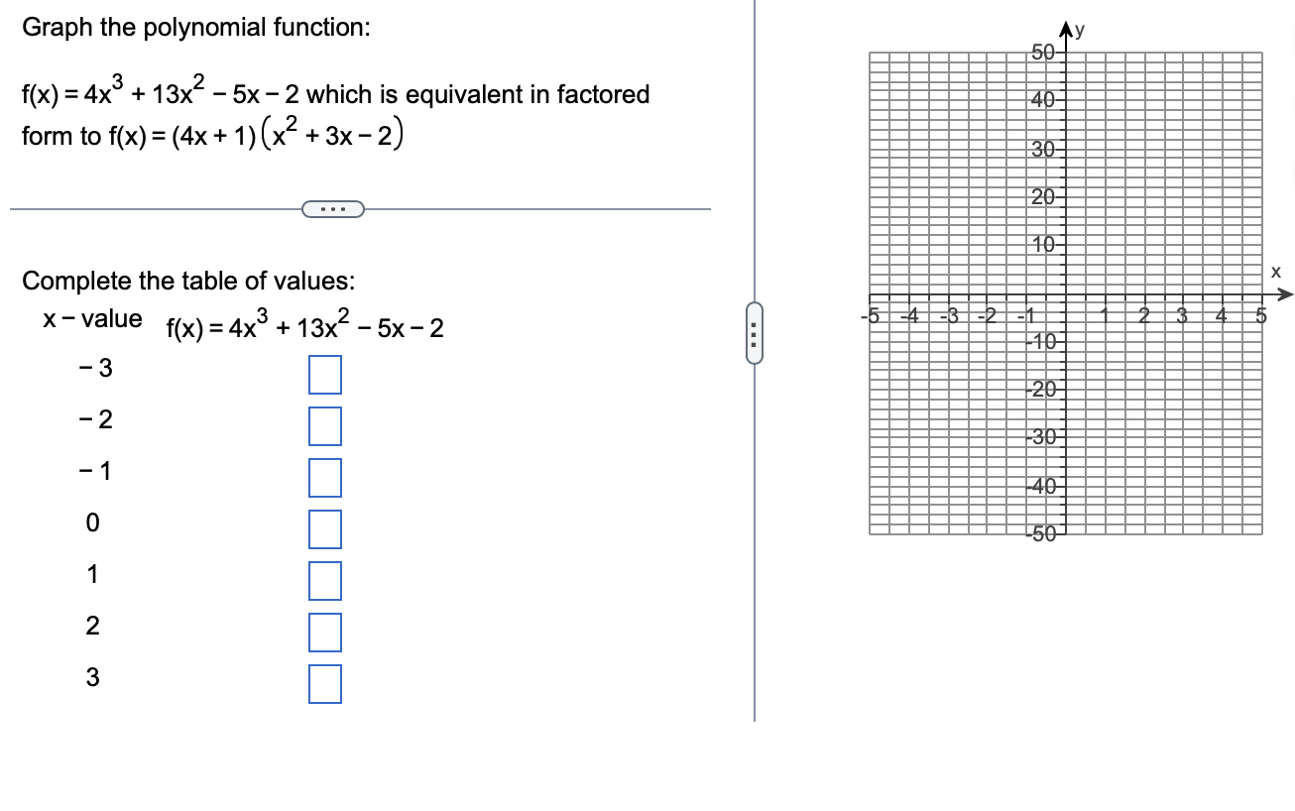Click the input field beside 2
Screen dimensions: 1295x811
[324, 633]
